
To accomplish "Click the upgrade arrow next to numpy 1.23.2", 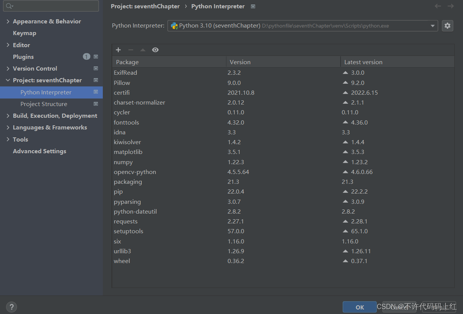I will 345,162.
